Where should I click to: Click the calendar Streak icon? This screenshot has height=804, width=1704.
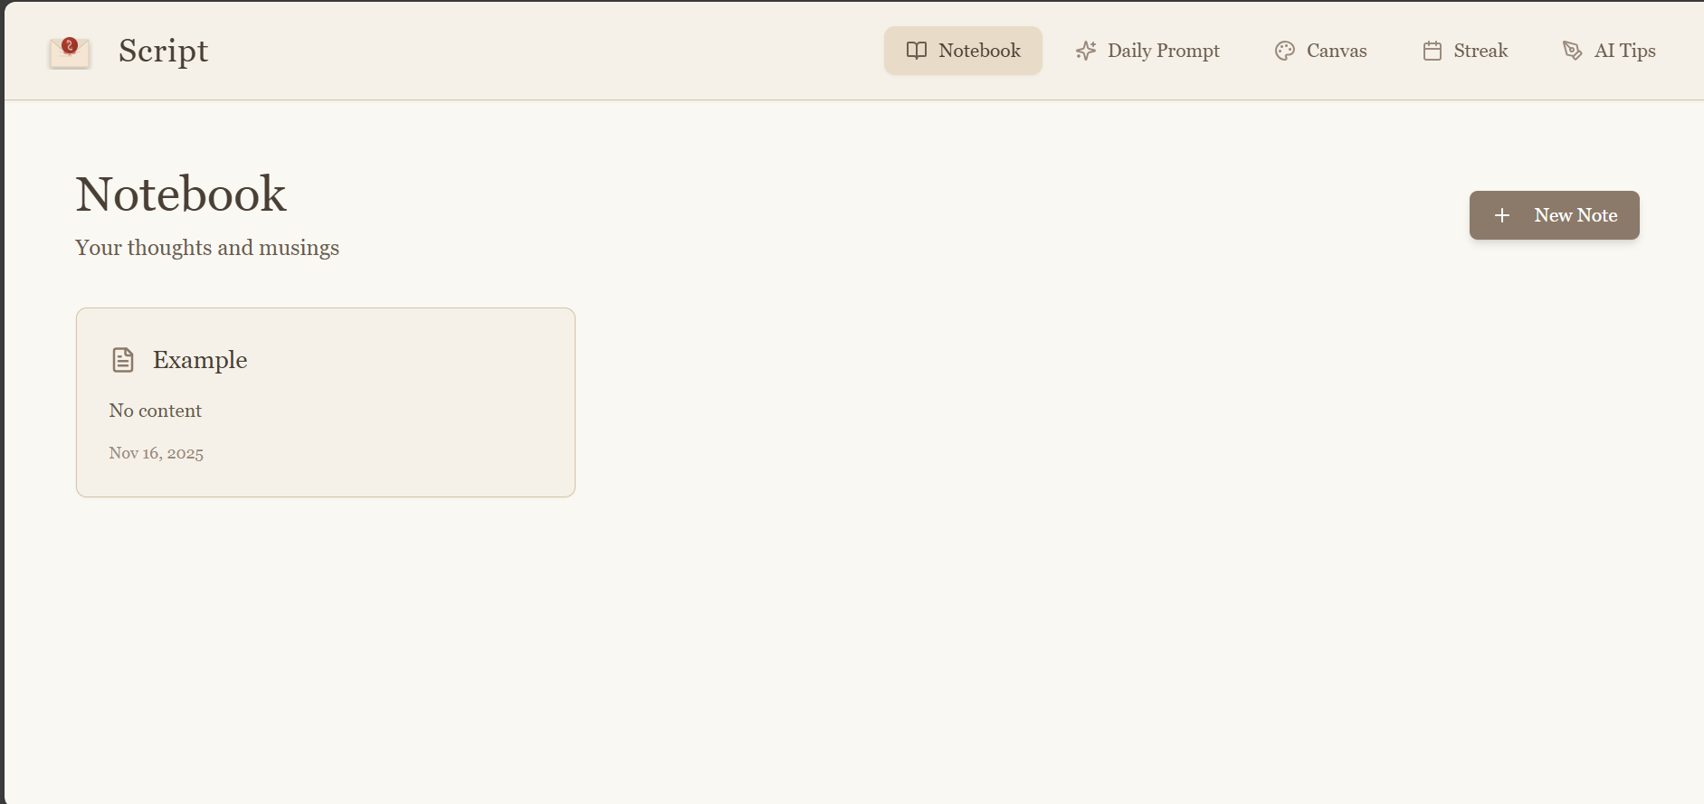coord(1433,51)
